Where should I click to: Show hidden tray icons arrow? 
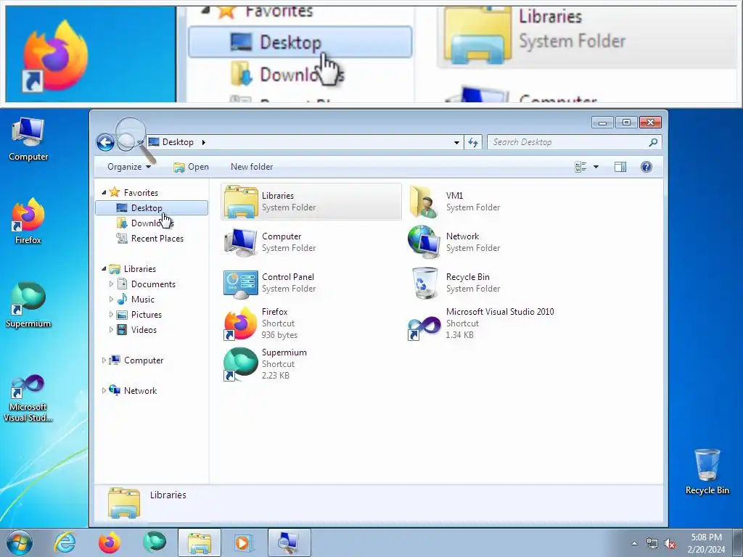pos(634,543)
